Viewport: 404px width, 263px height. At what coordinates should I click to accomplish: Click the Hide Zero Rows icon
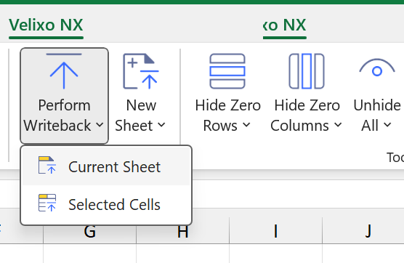pos(227,71)
